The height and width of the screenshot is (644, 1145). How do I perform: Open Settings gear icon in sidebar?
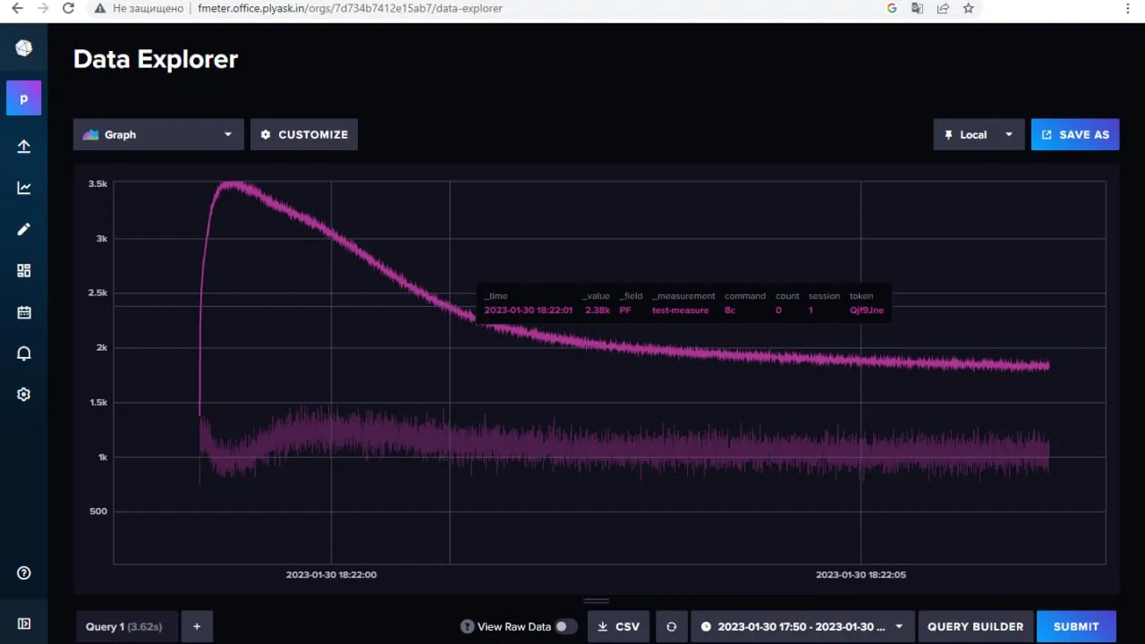coord(24,394)
